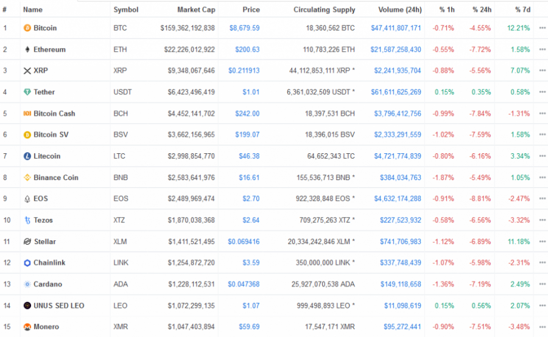Open the three-dot menu for Tezos row
The height and width of the screenshot is (337, 548).
542,220
